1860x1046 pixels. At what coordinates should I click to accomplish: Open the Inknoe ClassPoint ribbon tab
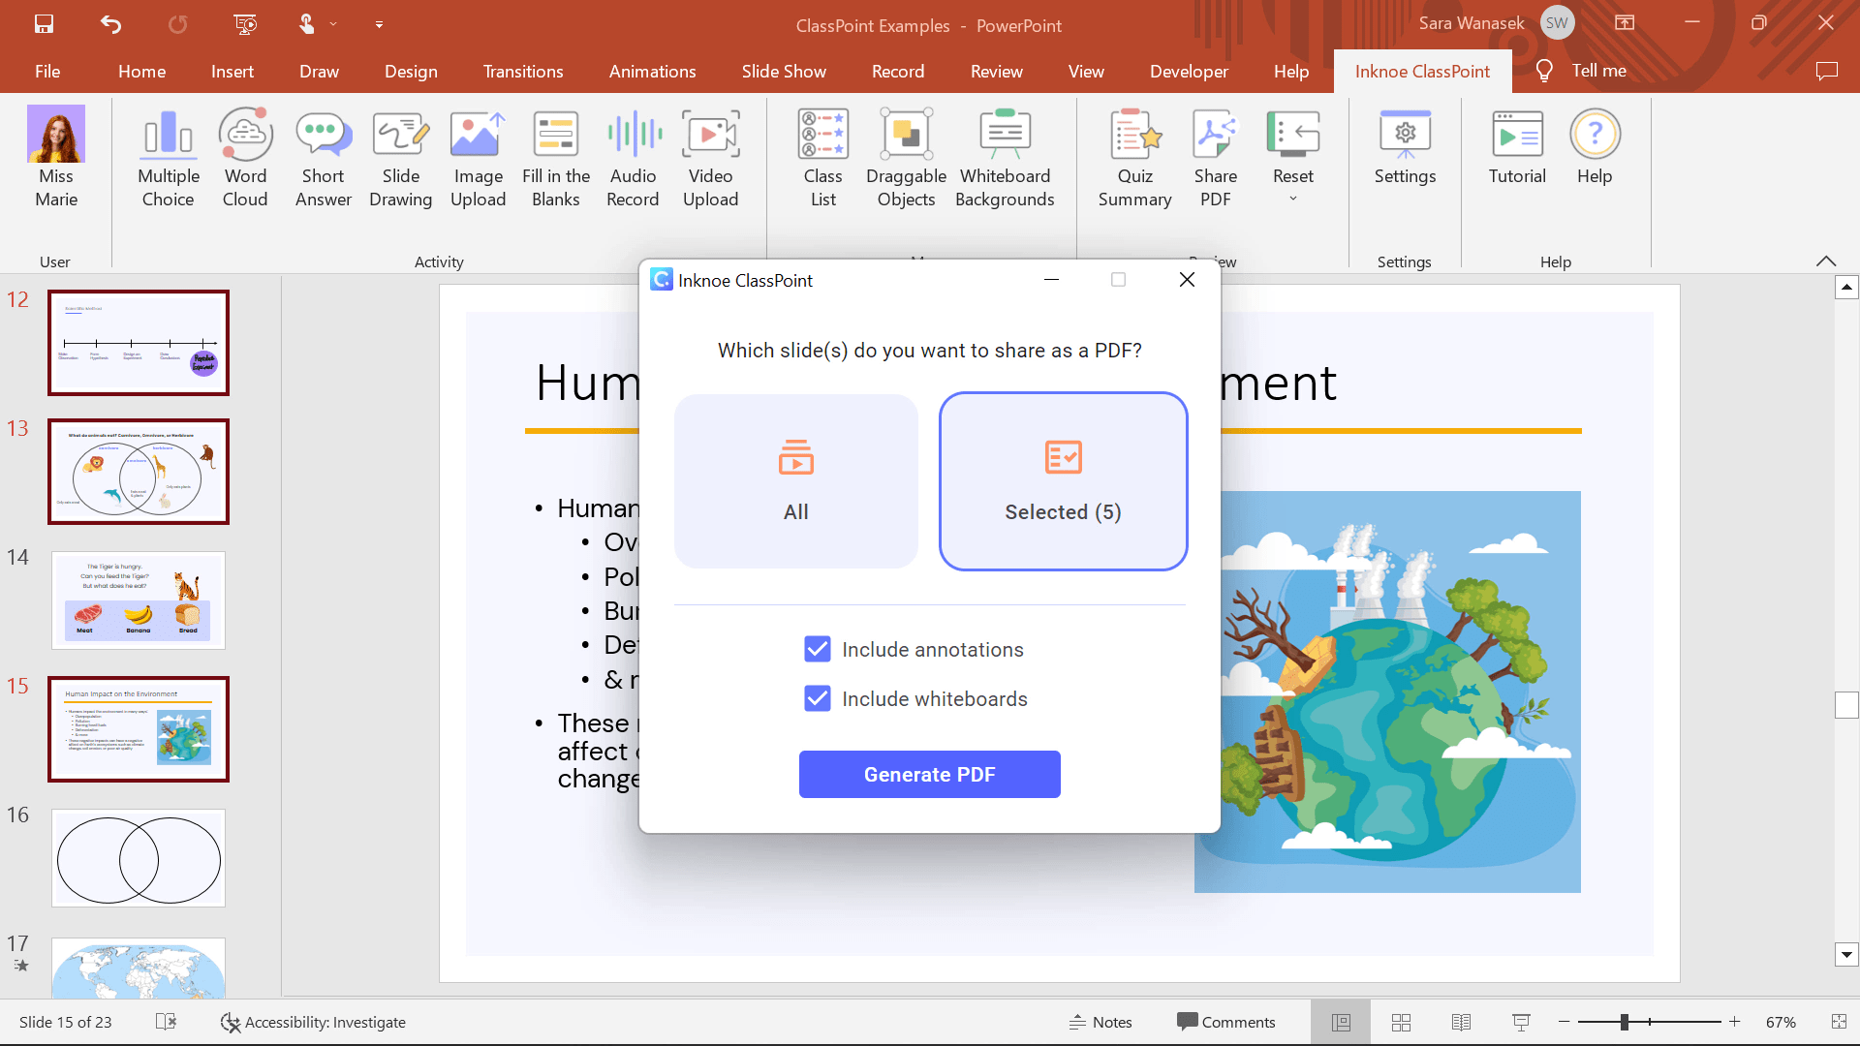(1422, 71)
